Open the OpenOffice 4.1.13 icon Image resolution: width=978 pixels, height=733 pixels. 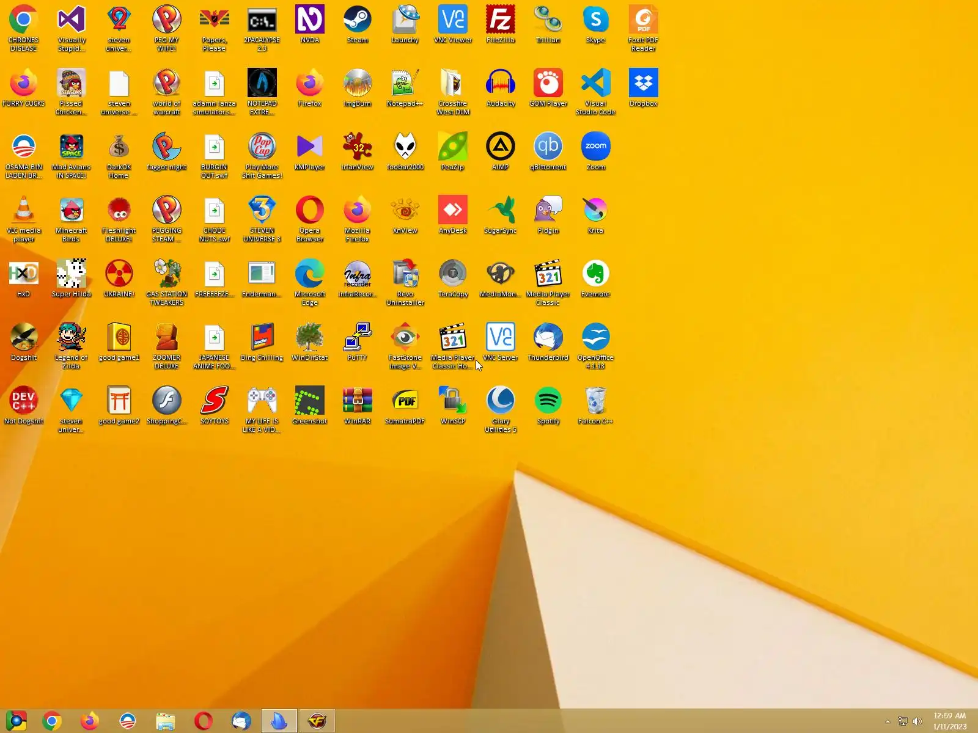pyautogui.click(x=596, y=346)
